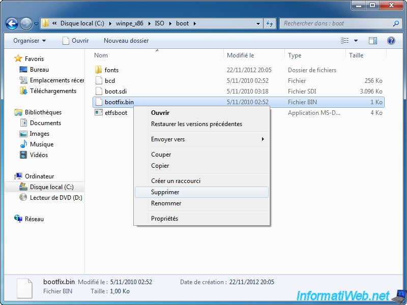Screen dimensions: 407x305
Task: Sort by Nom column header
Action: [x=101, y=55]
